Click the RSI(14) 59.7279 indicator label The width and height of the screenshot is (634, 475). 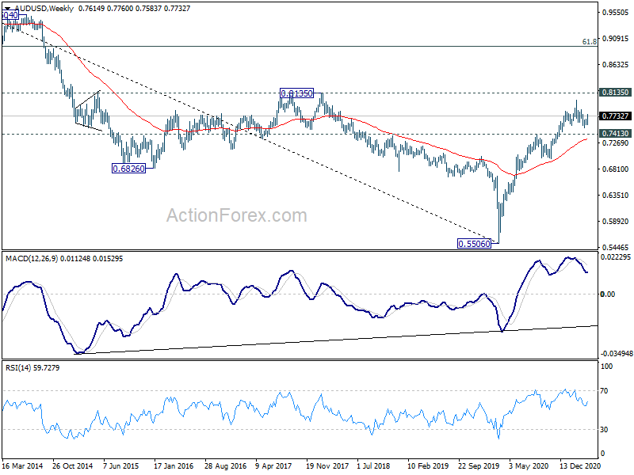(32, 367)
